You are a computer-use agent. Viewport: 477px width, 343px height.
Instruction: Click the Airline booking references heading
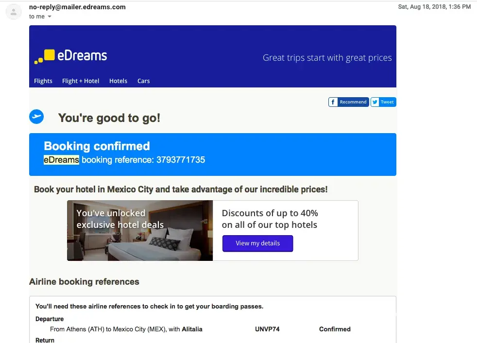pyautogui.click(x=84, y=282)
